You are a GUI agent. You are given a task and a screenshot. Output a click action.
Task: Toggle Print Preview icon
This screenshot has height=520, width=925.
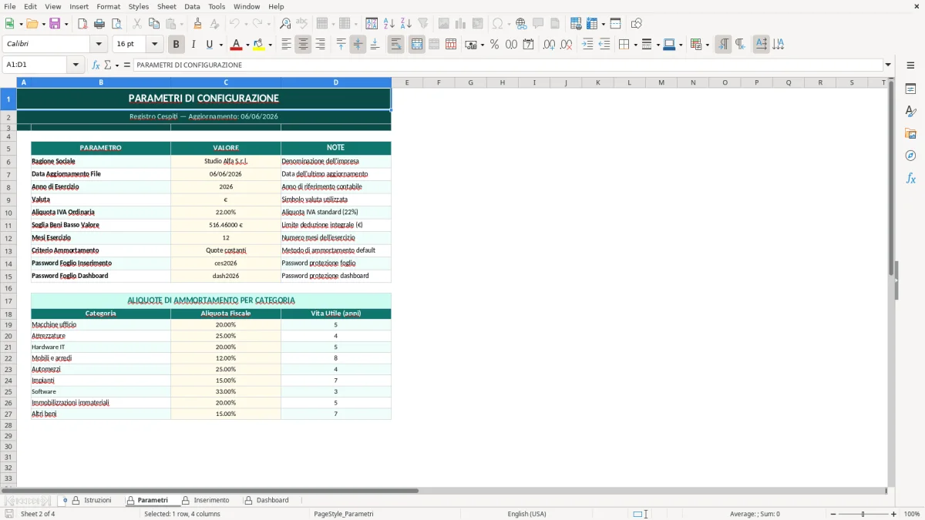point(116,24)
